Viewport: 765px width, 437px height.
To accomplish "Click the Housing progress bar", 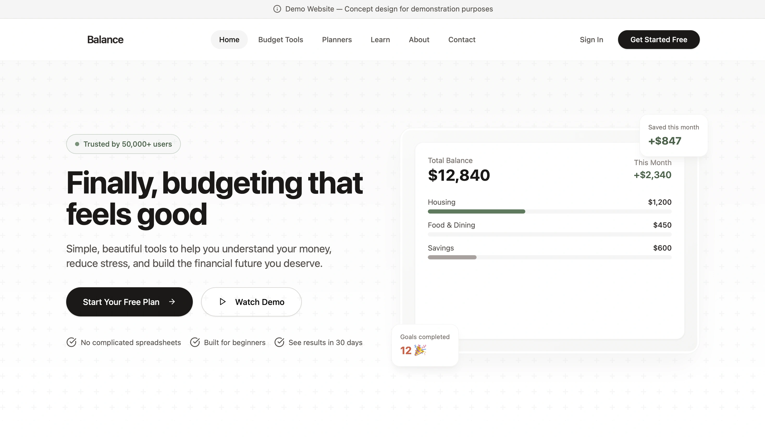I will click(x=549, y=211).
